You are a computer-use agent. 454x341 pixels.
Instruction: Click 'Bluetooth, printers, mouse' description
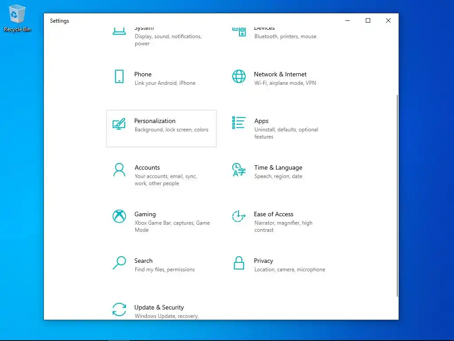click(285, 36)
